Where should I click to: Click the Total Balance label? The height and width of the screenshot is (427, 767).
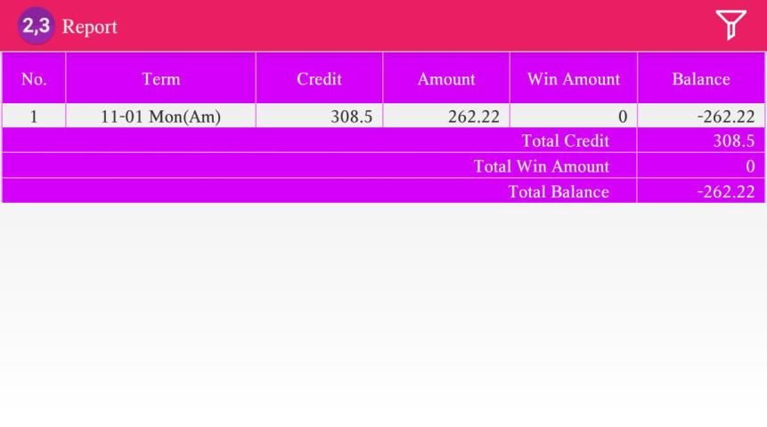click(558, 192)
